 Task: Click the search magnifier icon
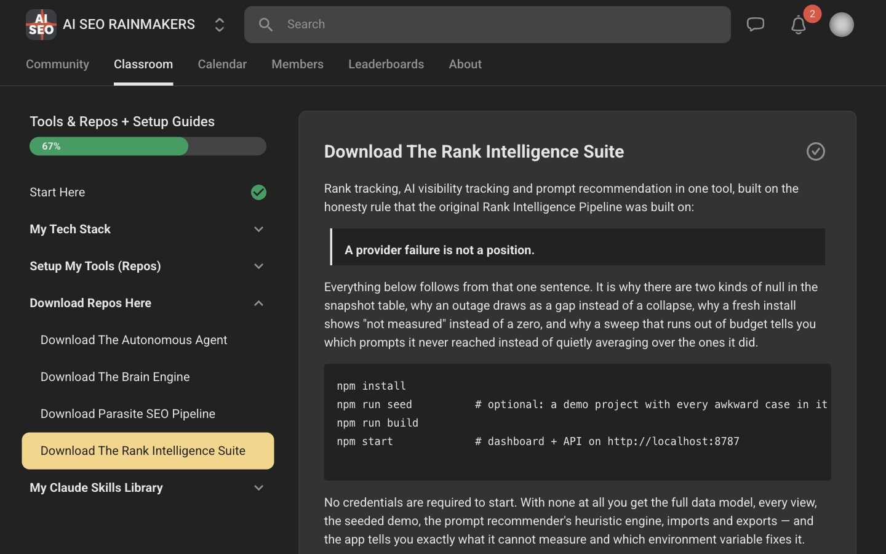(x=266, y=25)
